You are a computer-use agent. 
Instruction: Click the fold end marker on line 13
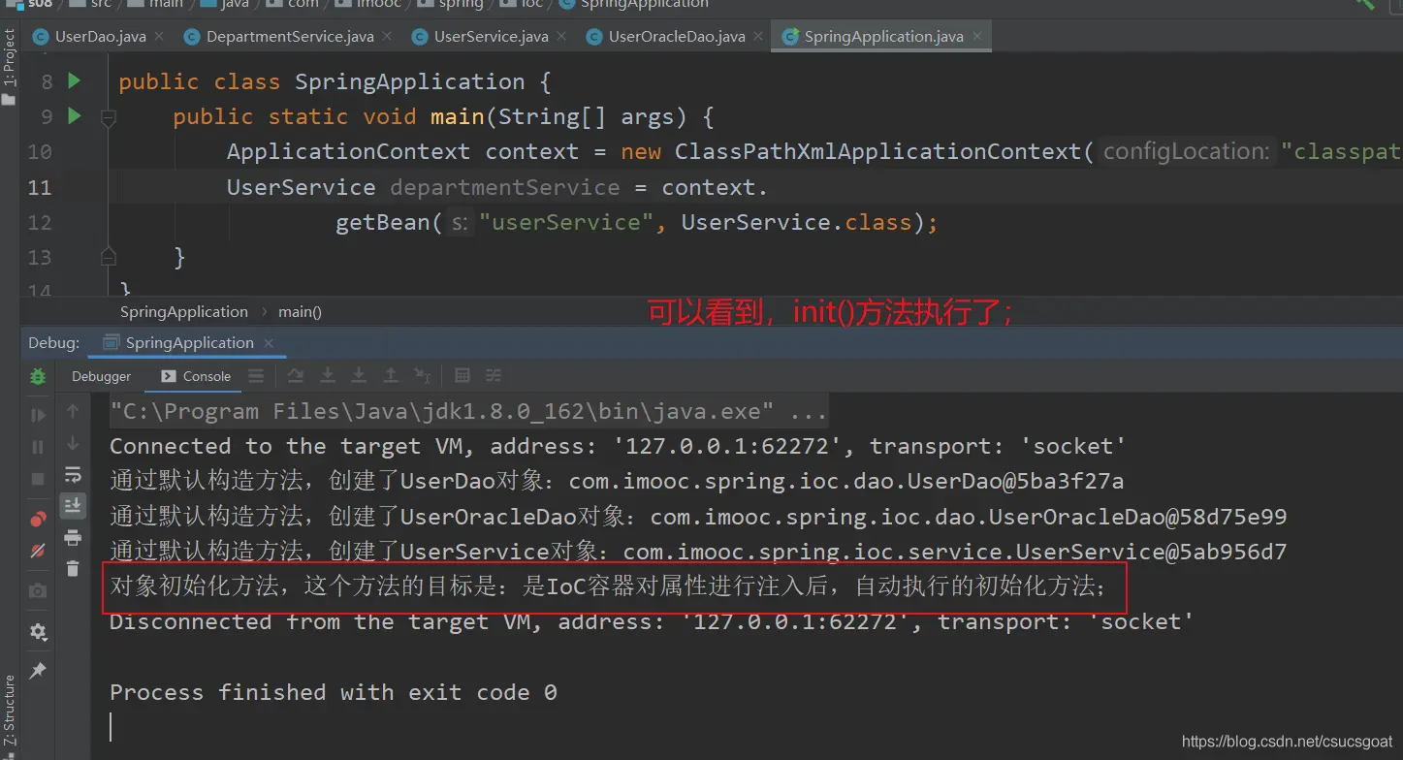coord(109,256)
